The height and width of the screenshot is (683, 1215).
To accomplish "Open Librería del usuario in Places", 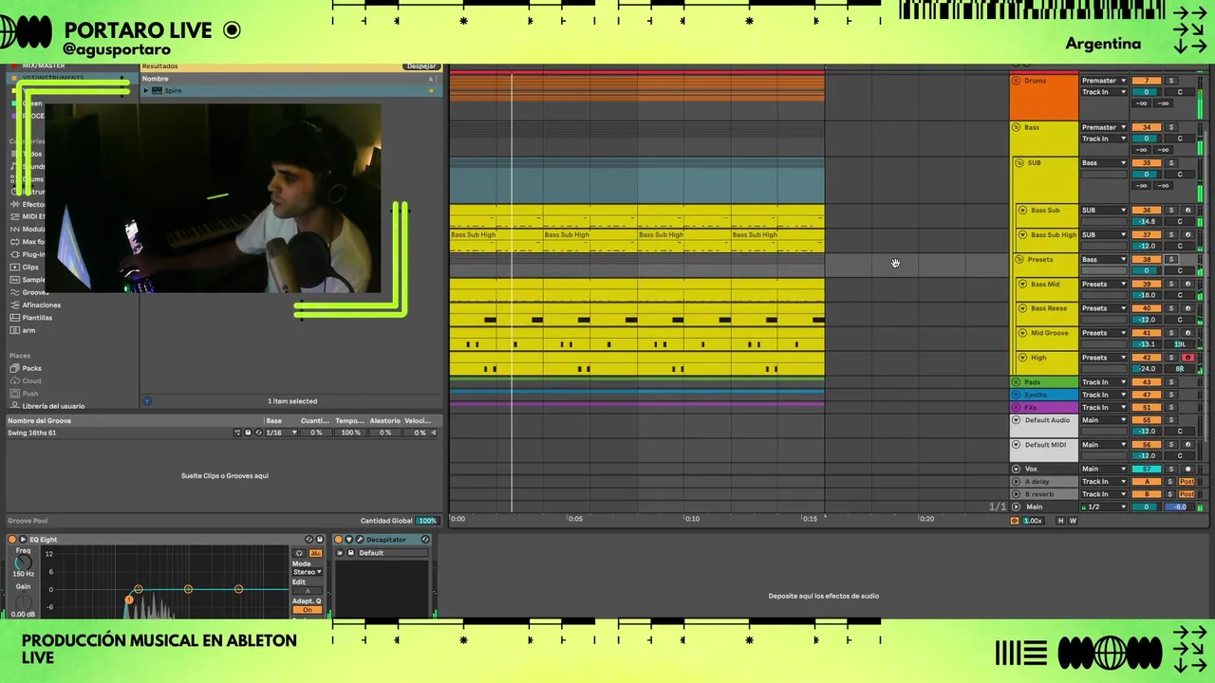I will click(x=47, y=406).
